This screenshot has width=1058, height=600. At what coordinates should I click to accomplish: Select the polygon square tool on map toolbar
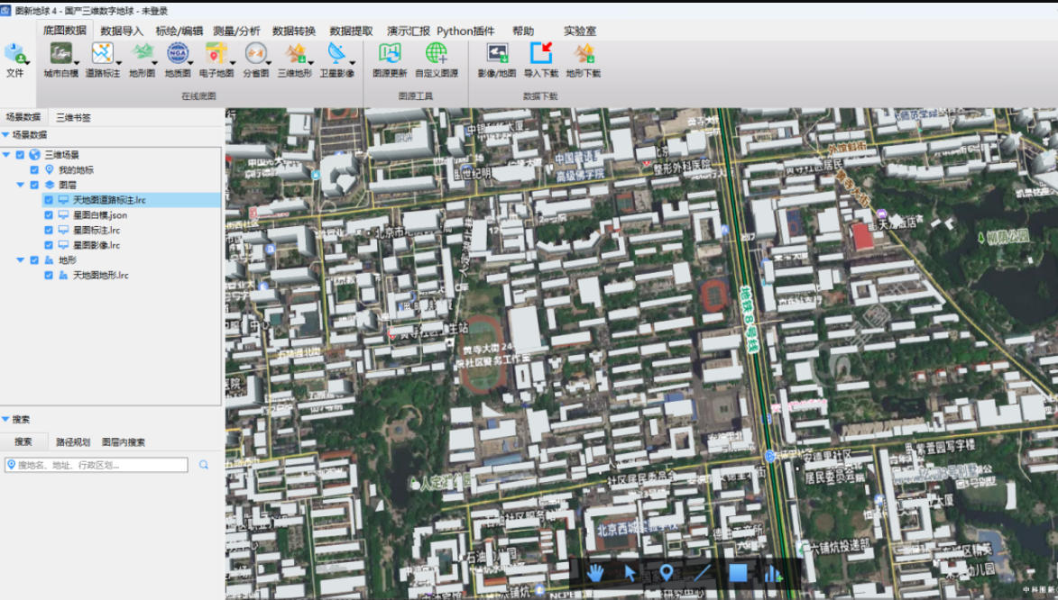click(738, 572)
